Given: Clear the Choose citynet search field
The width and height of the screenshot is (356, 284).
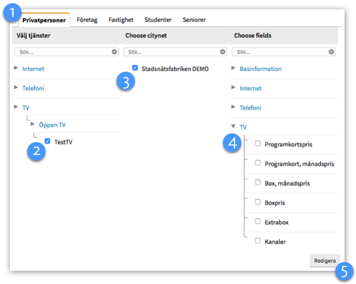Looking at the screenshot, I should pos(223,52).
